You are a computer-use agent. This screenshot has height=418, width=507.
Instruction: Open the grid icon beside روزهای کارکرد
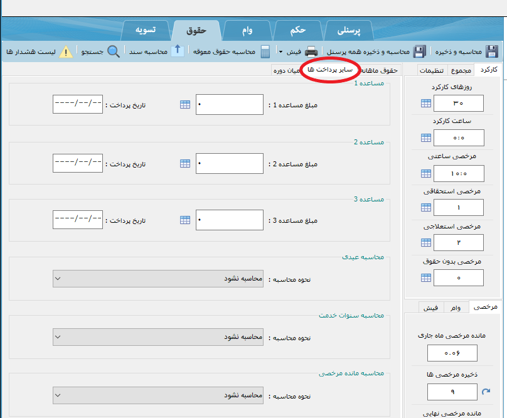[x=426, y=104]
